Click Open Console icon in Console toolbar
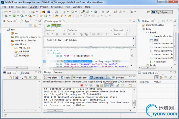The image size is (179, 119). [130, 85]
